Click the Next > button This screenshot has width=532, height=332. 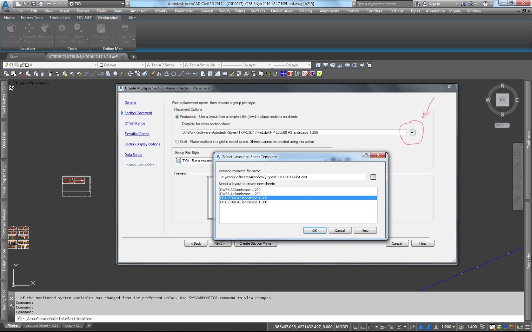pos(220,244)
